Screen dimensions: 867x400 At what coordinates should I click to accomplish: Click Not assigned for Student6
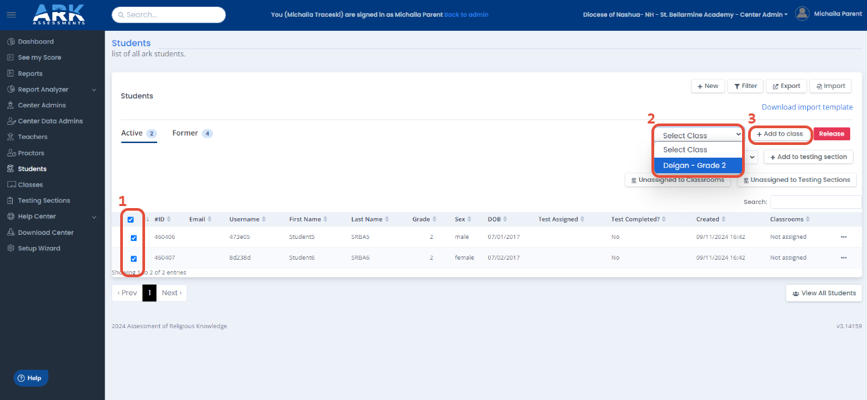coord(788,258)
